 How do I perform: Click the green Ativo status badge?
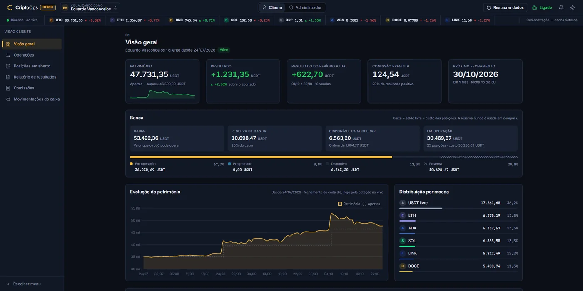point(224,50)
